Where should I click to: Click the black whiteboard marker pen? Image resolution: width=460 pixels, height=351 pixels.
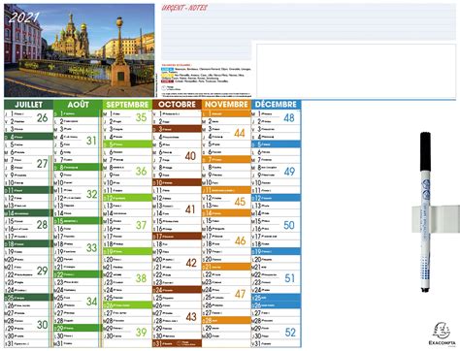click(x=425, y=212)
